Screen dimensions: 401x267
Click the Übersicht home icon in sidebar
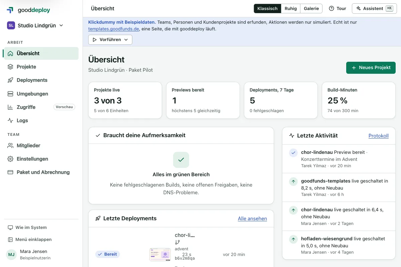pyautogui.click(x=10, y=53)
